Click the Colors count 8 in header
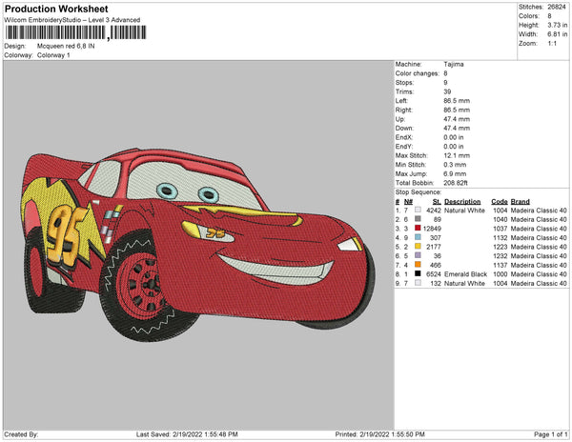The width and height of the screenshot is (572, 442). [549, 16]
